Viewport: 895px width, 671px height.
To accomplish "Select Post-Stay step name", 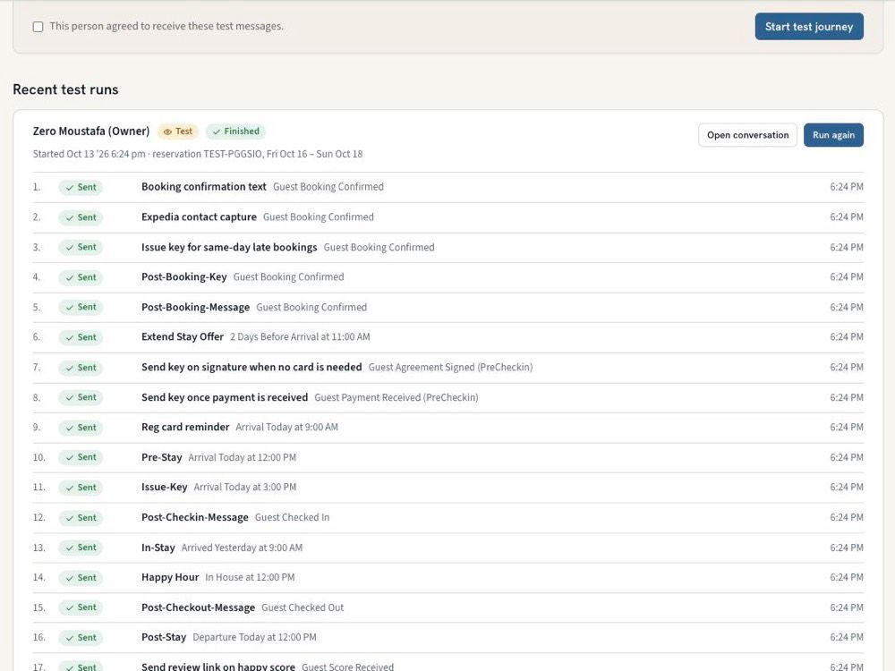I will 163,637.
